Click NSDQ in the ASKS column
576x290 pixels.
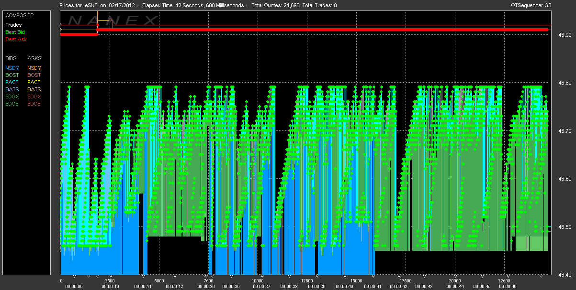34,68
